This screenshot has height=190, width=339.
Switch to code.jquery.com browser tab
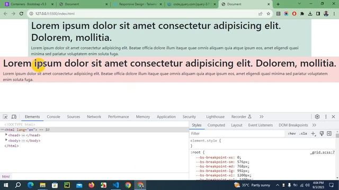click(191, 4)
